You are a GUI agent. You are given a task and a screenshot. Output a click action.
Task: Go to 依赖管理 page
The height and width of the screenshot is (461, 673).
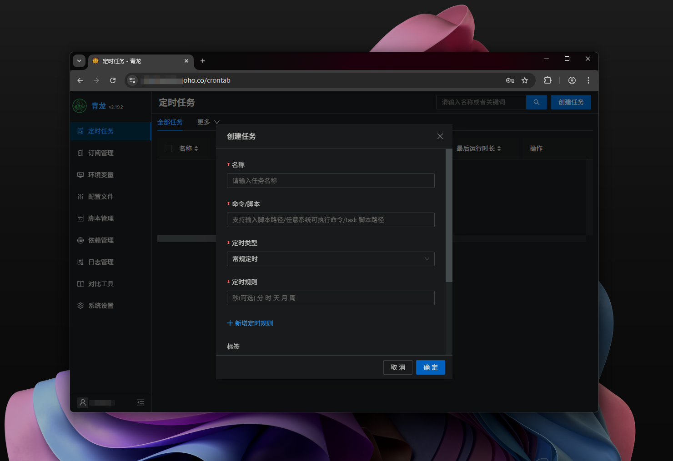pos(110,240)
